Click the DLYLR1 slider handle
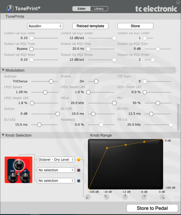 pos(151,114)
